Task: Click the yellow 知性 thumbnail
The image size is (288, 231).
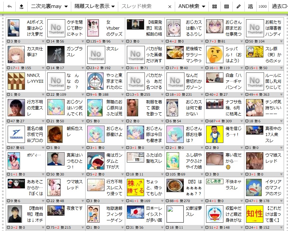Action: click(x=254, y=214)
